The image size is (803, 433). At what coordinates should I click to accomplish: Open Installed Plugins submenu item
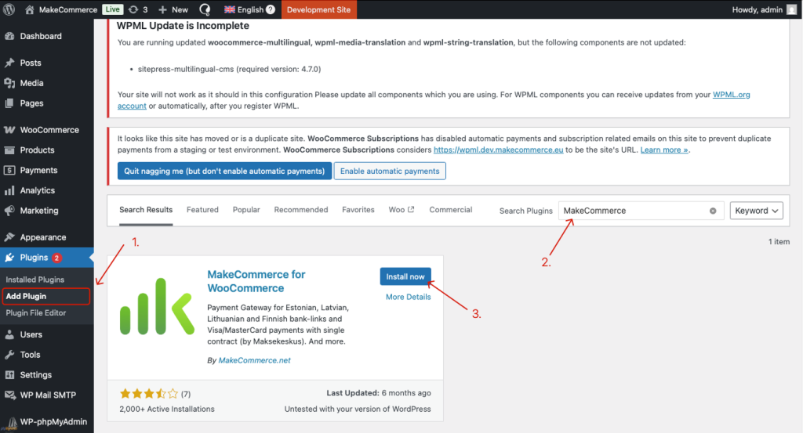click(35, 280)
